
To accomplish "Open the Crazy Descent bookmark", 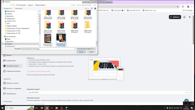I will [119, 10].
